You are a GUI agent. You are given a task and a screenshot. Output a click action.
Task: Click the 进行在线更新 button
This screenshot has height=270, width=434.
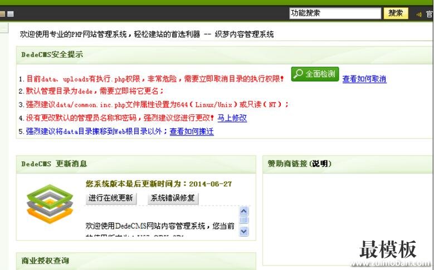(111, 198)
